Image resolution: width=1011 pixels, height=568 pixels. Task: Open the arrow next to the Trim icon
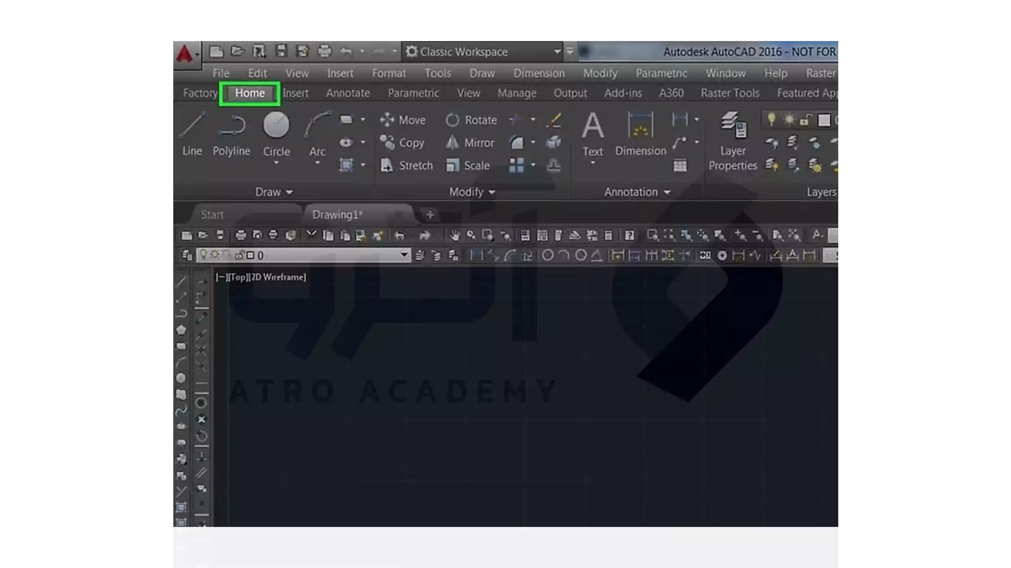point(533,120)
